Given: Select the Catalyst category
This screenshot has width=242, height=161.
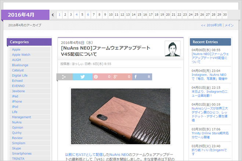Looking at the screenshot, I should point(18,70).
